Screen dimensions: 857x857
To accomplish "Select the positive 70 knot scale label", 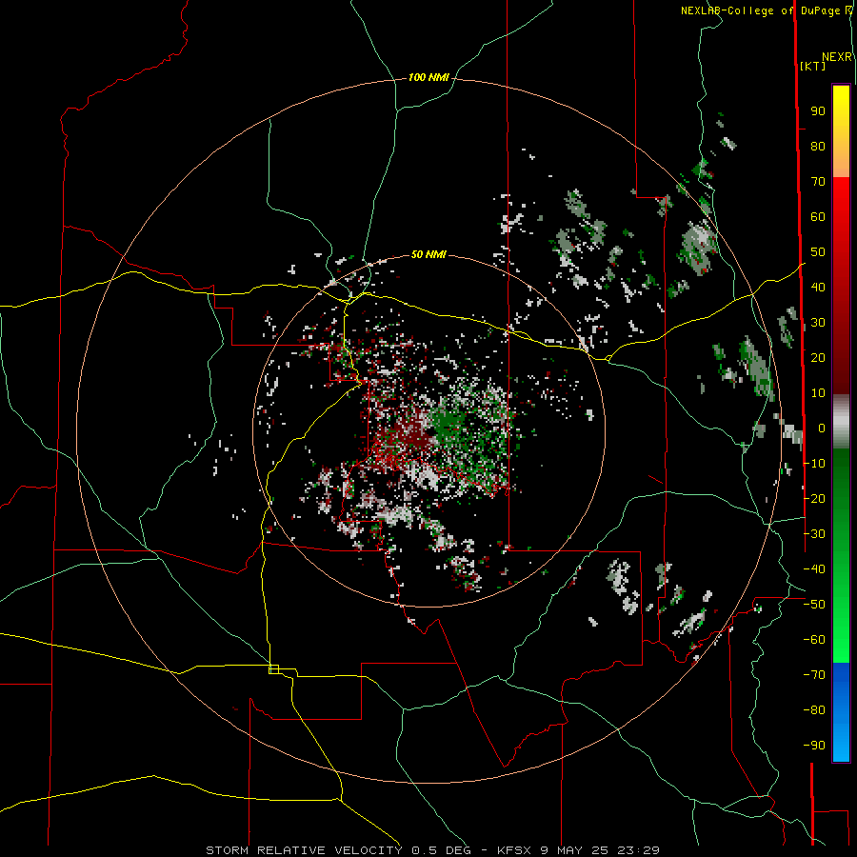I will [818, 182].
